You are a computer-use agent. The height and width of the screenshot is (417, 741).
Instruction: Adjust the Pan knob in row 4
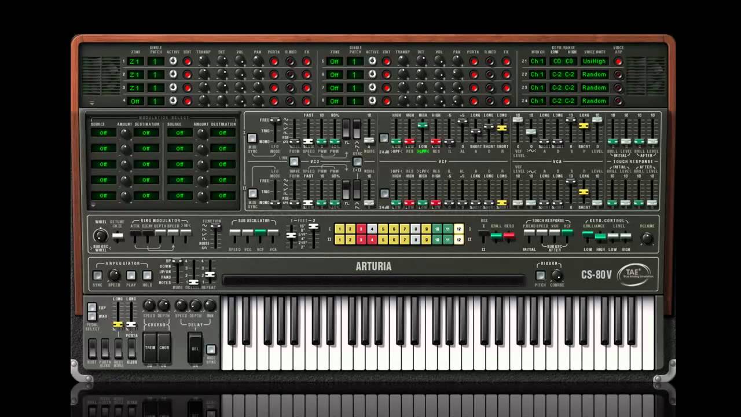pyautogui.click(x=258, y=100)
